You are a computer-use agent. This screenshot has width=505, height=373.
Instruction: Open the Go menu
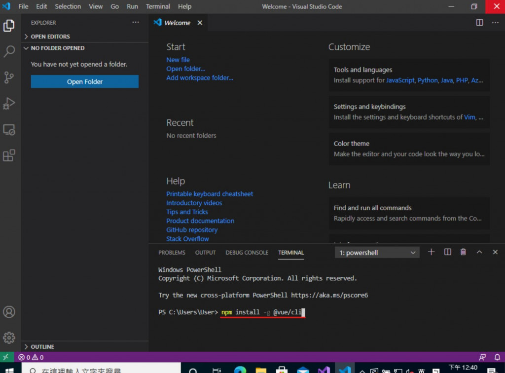[114, 6]
